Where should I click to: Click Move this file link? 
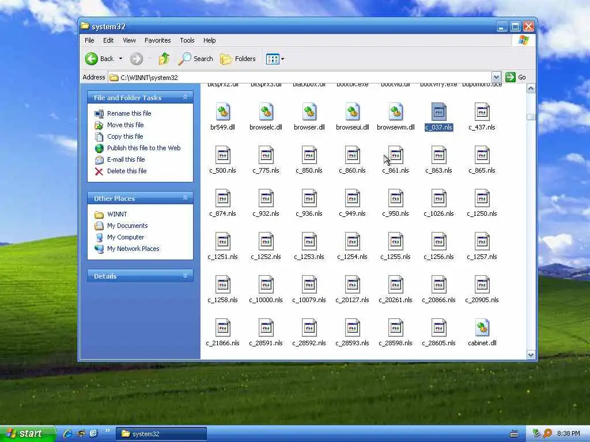(125, 125)
